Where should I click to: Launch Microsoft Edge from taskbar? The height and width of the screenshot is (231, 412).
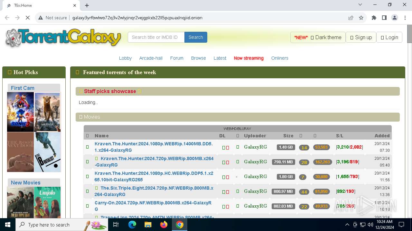[x=132, y=225]
